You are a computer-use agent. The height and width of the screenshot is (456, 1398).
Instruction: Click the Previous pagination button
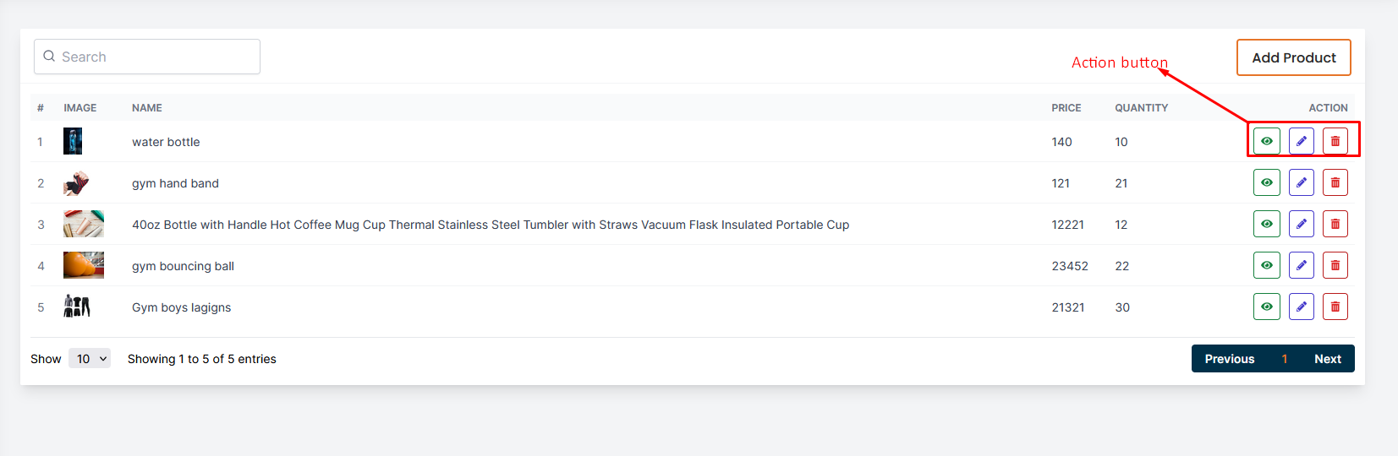pyautogui.click(x=1229, y=359)
